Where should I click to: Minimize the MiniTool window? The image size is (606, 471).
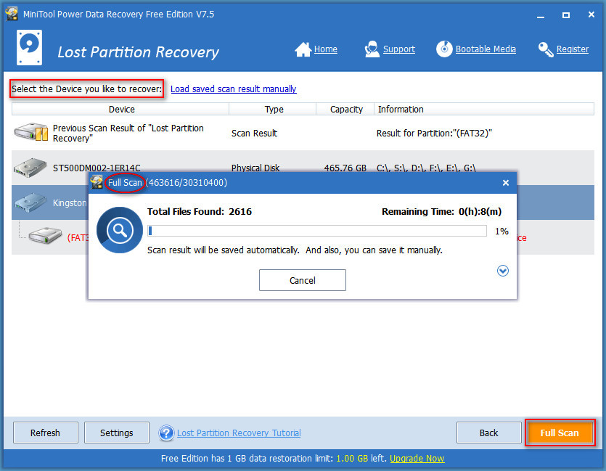coord(541,16)
